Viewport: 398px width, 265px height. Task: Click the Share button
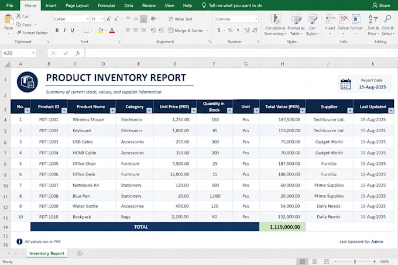coord(381,5)
